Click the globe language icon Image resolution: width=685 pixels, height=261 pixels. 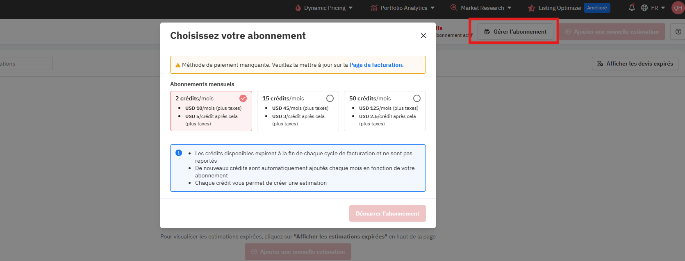click(644, 8)
